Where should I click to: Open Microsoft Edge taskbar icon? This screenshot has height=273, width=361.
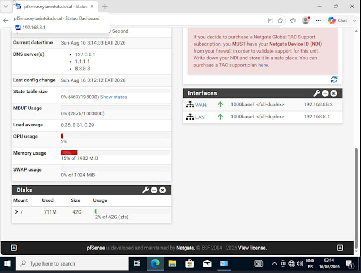click(x=155, y=263)
